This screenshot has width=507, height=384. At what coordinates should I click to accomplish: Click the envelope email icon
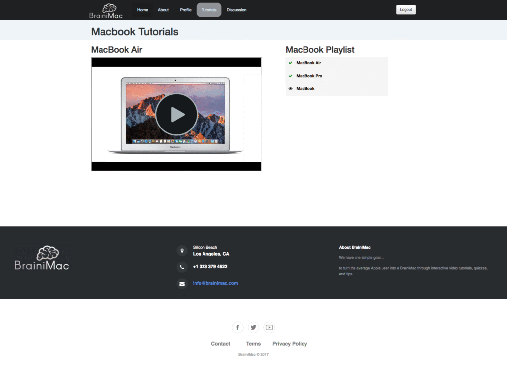tap(182, 284)
